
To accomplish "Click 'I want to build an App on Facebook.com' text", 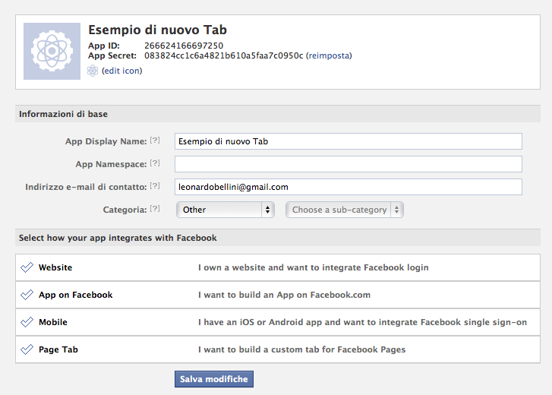I will point(284,295).
